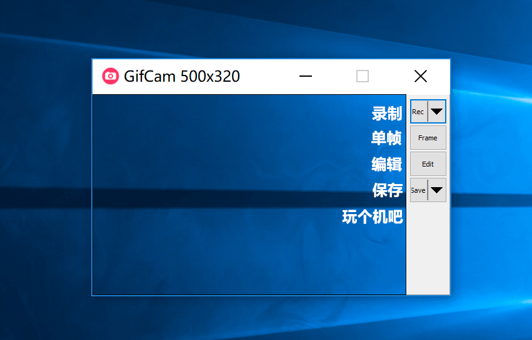
Task: Open the Edit button
Action: 428,164
